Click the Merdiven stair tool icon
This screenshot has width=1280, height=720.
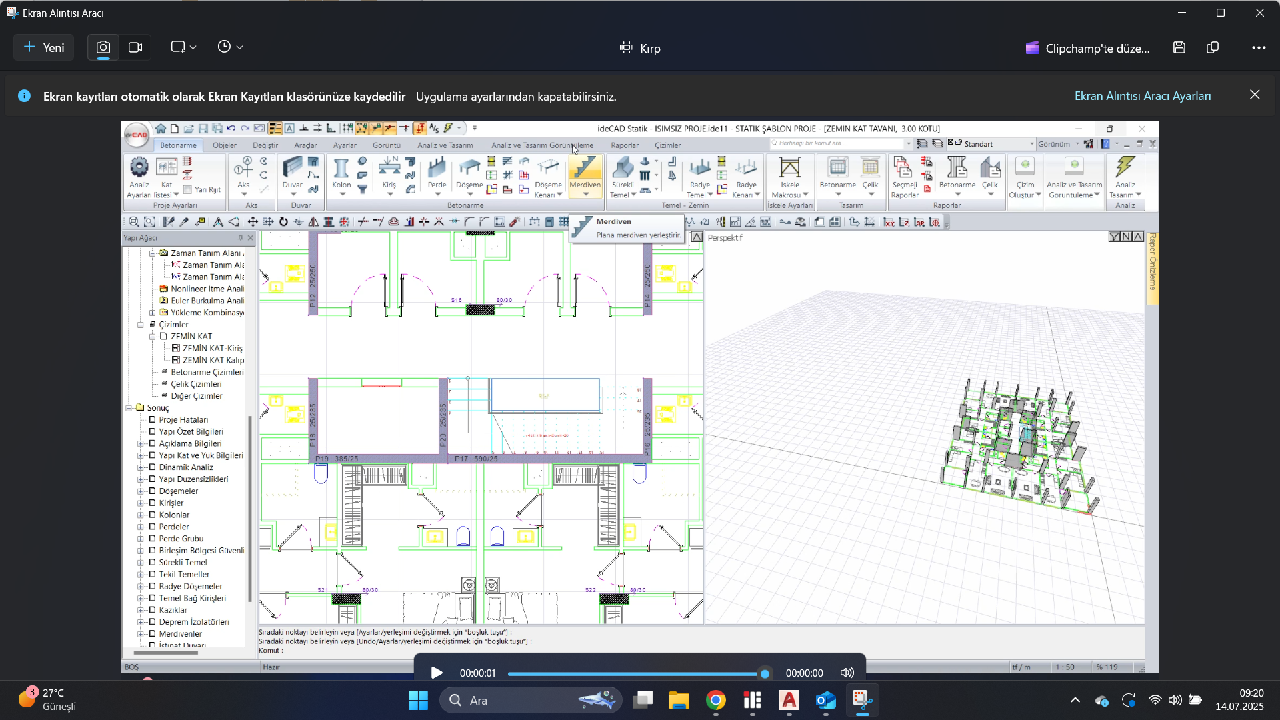click(x=585, y=168)
